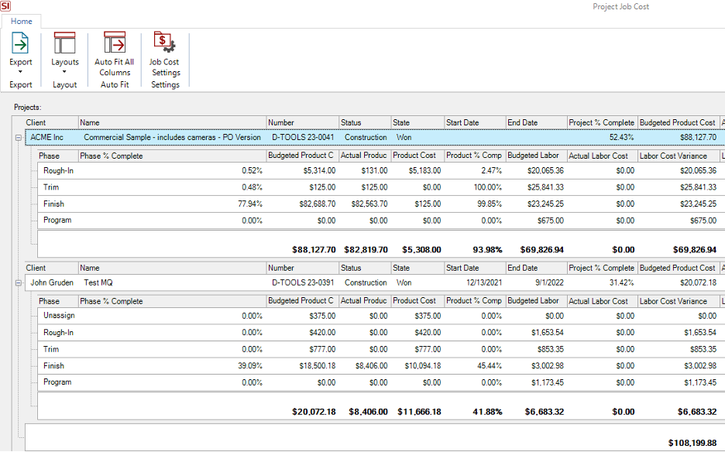Screen dimensions: 725x452
Task: Click the $82,688.70 budgeted product cell
Action: click(x=318, y=204)
